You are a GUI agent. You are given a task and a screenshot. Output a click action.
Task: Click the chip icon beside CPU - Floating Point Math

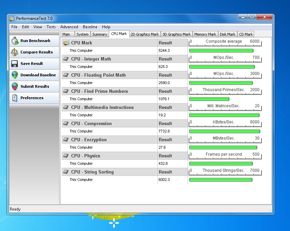tap(66, 75)
